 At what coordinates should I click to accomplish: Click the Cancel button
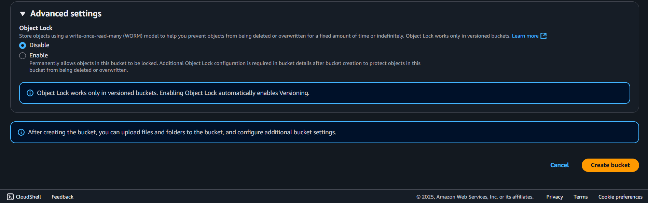(x=560, y=165)
